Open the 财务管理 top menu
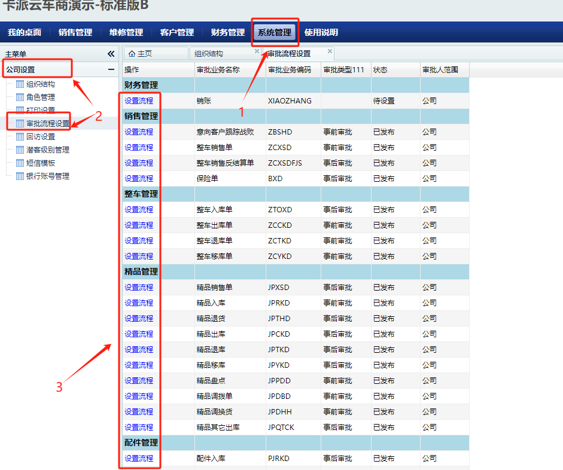563x470 pixels. (x=228, y=32)
